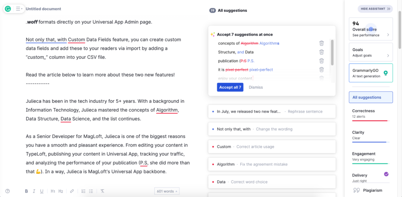Click the underlined word Algorithm in document
402x197 pixels.
167,110
